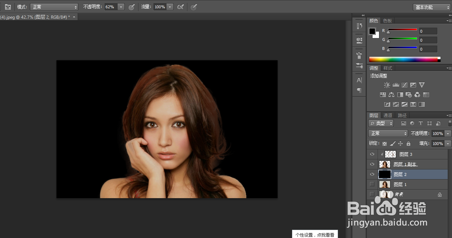Show 图层 1 via its visibility box
This screenshot has width=452, height=238.
(372, 184)
